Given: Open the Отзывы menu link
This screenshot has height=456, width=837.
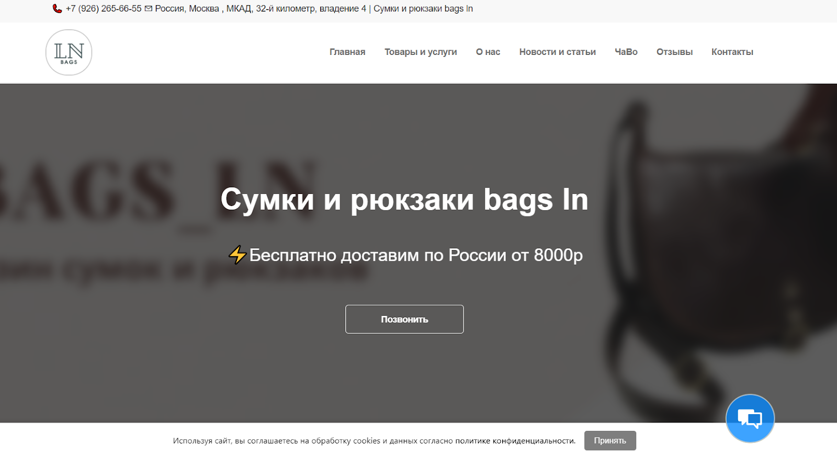Looking at the screenshot, I should click(x=674, y=52).
